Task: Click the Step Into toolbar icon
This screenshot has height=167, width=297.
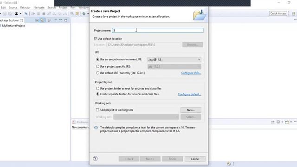Action: tap(54, 13)
